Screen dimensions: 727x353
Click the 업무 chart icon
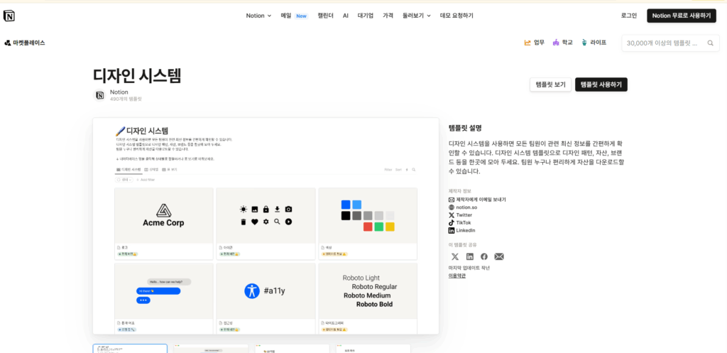[x=528, y=43]
